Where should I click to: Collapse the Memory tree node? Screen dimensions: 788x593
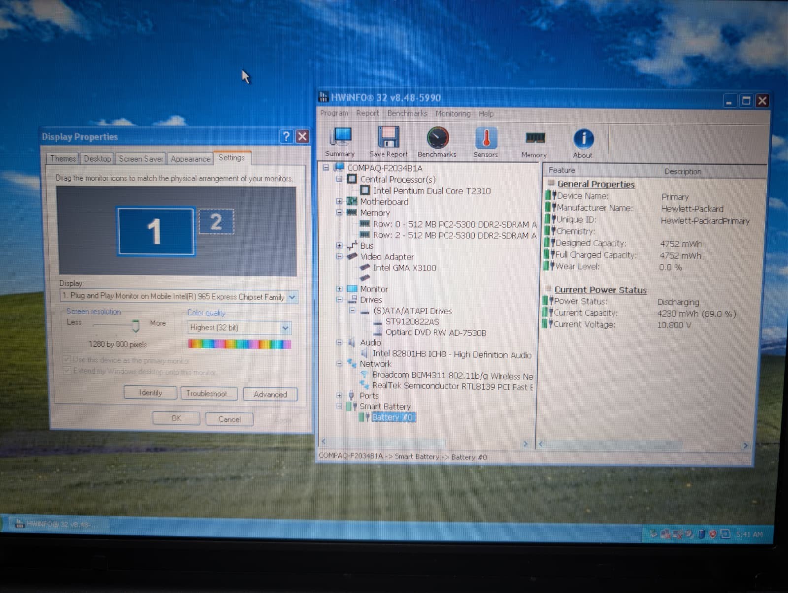pyautogui.click(x=339, y=212)
